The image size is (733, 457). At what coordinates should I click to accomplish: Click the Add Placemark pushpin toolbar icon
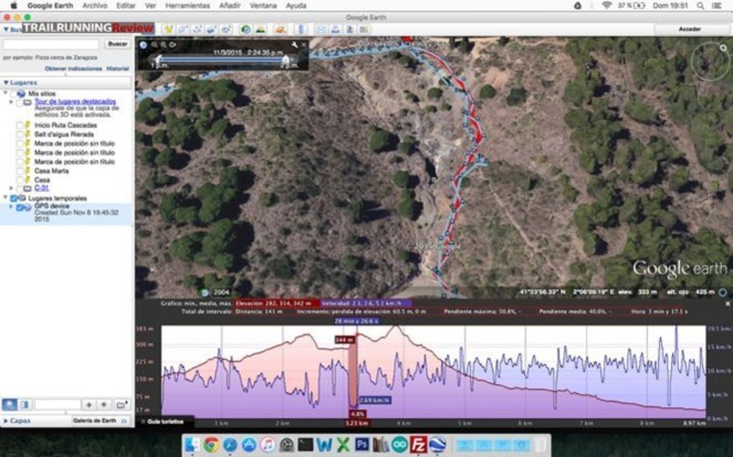click(168, 30)
